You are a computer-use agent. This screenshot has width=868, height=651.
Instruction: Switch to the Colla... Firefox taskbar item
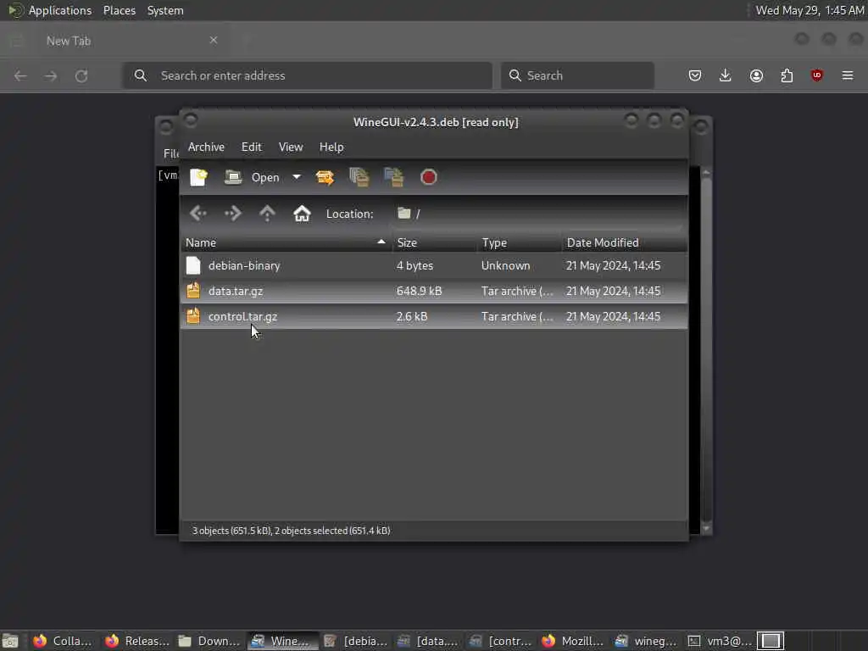coord(63,641)
